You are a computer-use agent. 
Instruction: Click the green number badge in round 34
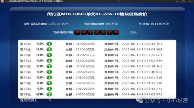pyautogui.click(x=49, y=78)
